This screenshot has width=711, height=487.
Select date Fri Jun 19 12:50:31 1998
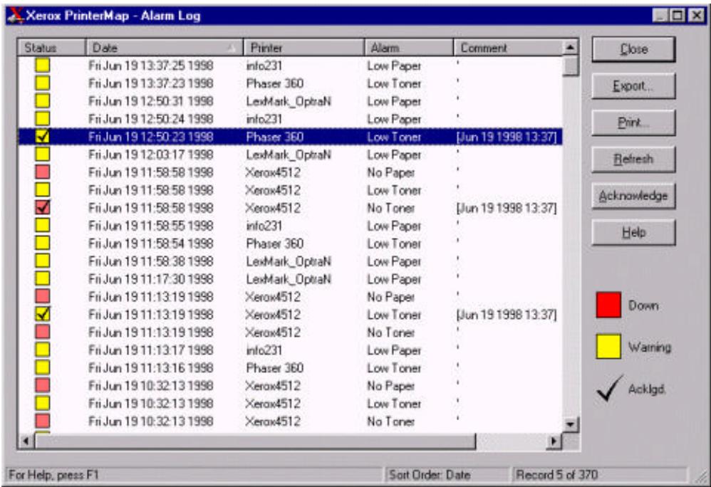tap(150, 101)
